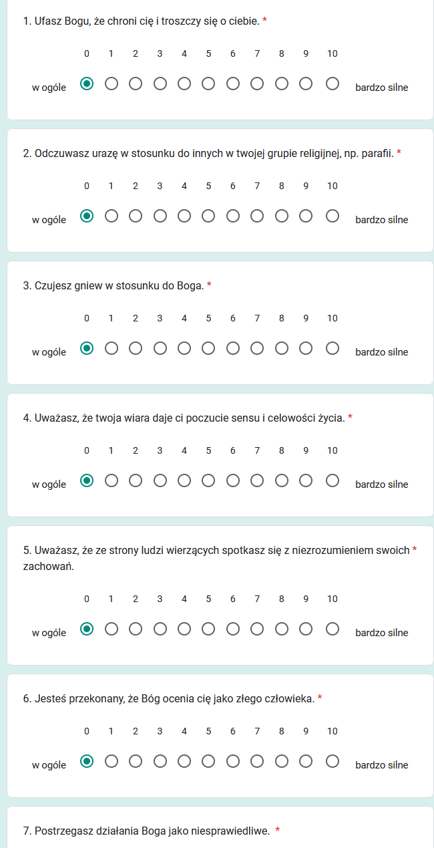Choose rating 0 for question 6

coord(87,761)
